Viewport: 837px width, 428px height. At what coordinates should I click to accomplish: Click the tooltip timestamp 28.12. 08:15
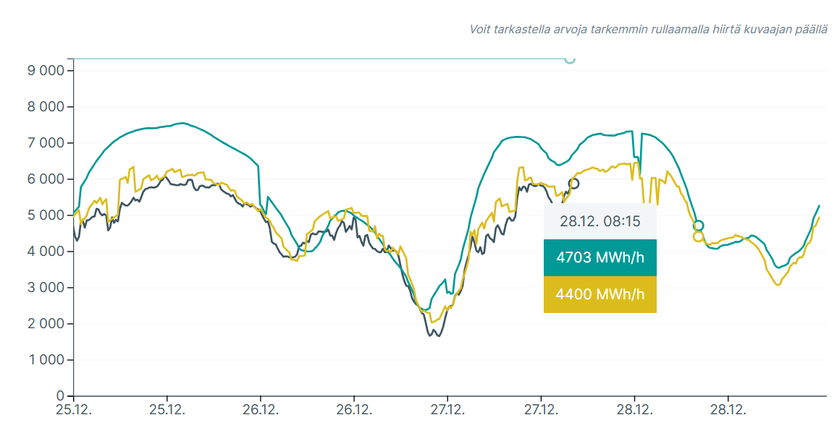coord(600,221)
